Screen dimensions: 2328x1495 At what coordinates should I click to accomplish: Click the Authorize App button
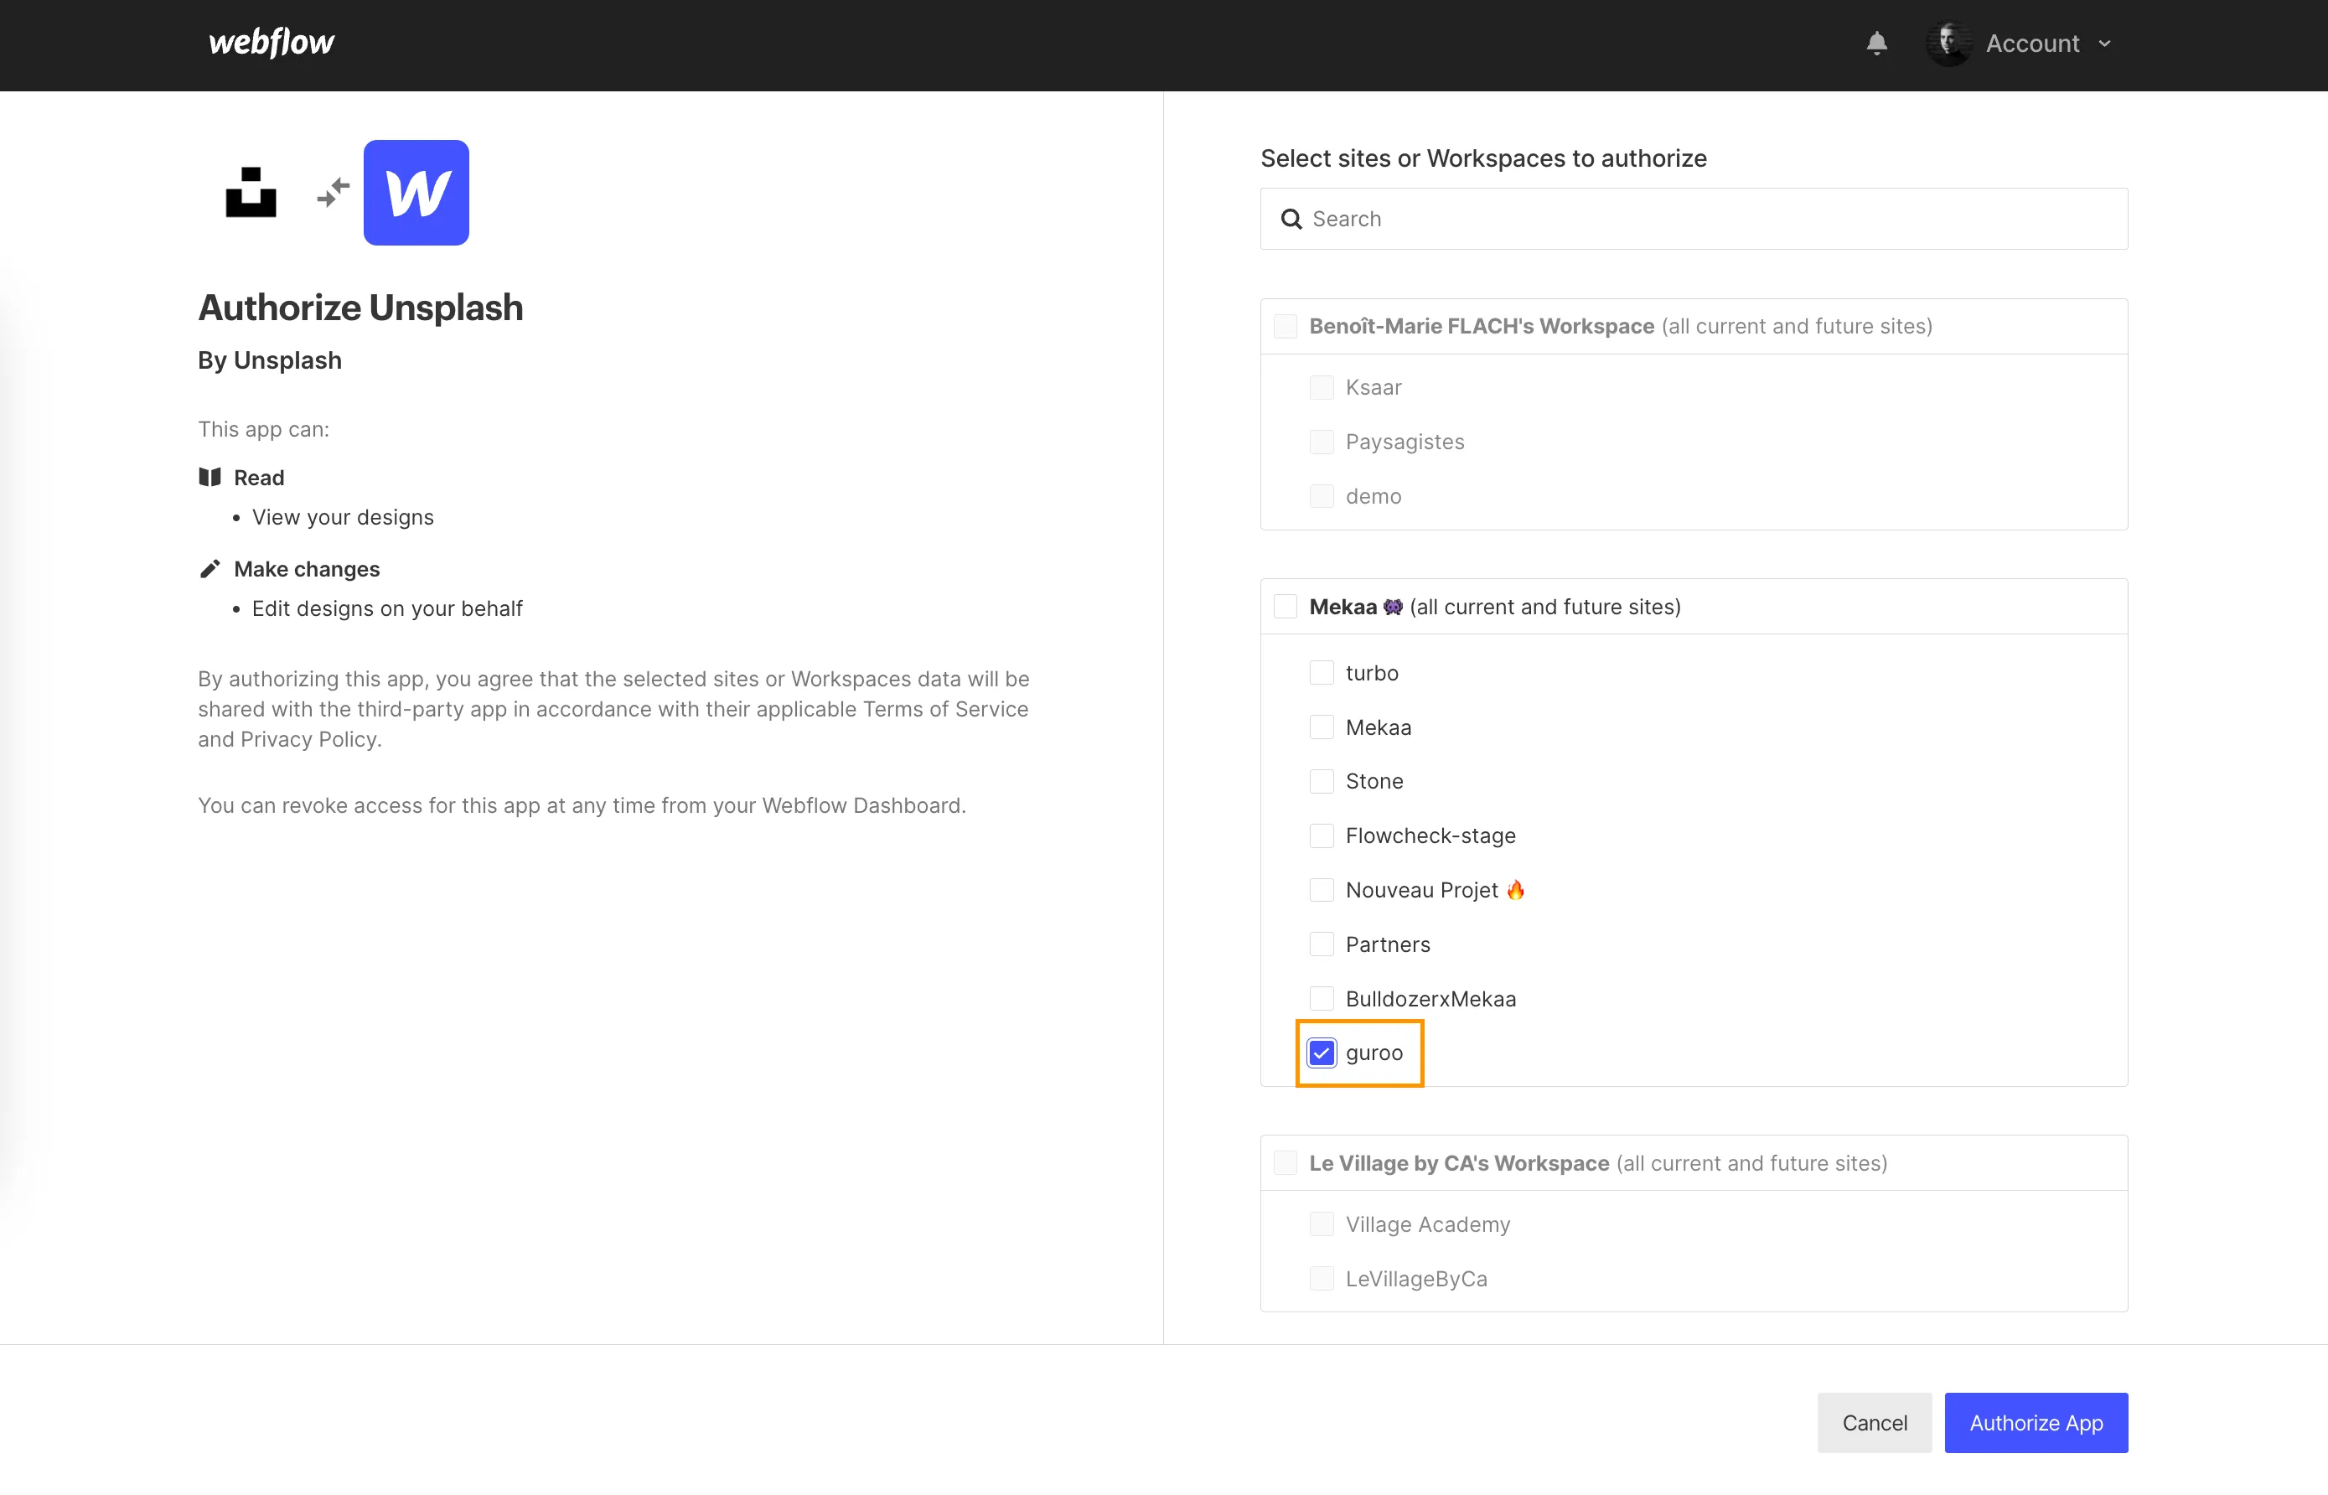[2036, 1422]
